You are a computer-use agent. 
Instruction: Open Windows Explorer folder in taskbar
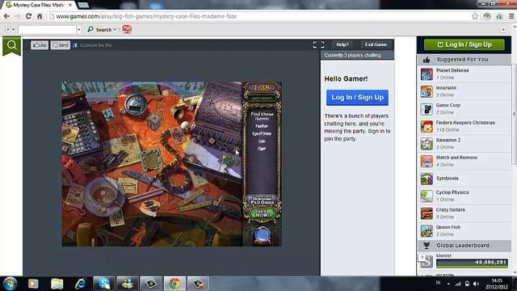point(57,284)
